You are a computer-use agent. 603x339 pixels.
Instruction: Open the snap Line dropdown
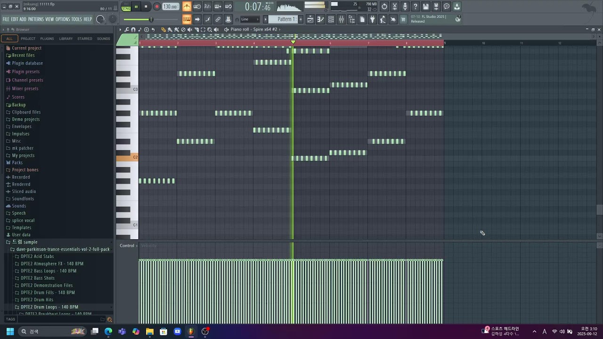pyautogui.click(x=250, y=19)
